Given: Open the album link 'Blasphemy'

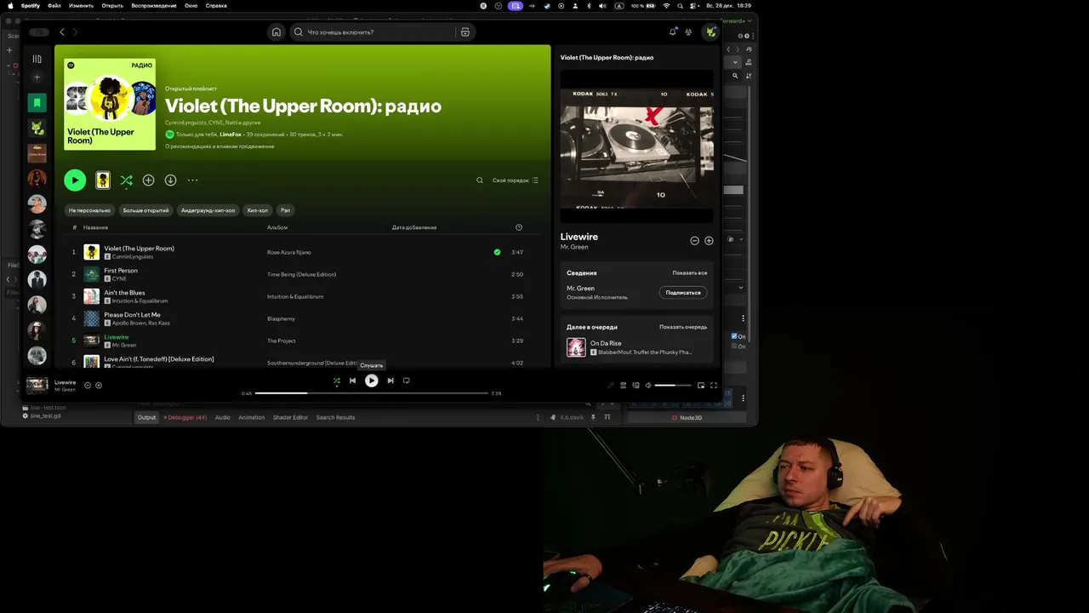Looking at the screenshot, I should click(x=281, y=318).
